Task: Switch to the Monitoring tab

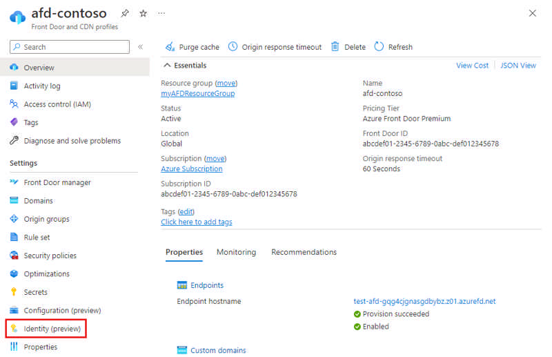Action: coord(236,252)
